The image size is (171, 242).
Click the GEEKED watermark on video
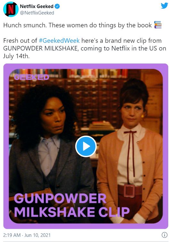click(x=31, y=77)
